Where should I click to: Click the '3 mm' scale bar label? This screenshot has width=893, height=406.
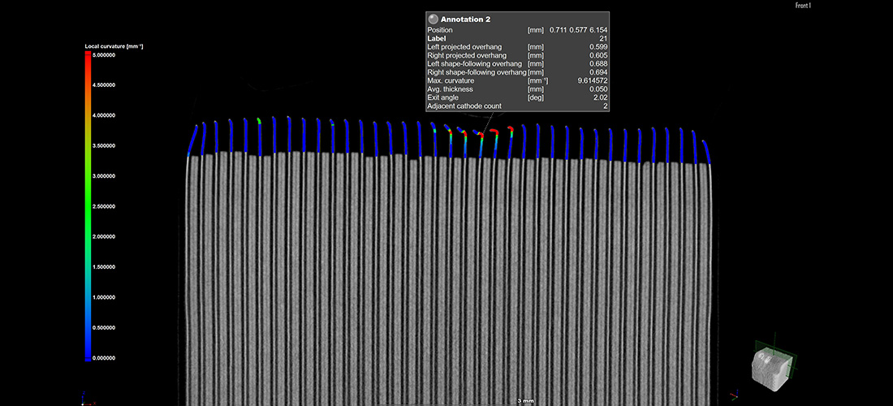click(525, 401)
